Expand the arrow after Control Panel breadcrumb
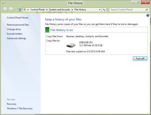 click(47, 10)
